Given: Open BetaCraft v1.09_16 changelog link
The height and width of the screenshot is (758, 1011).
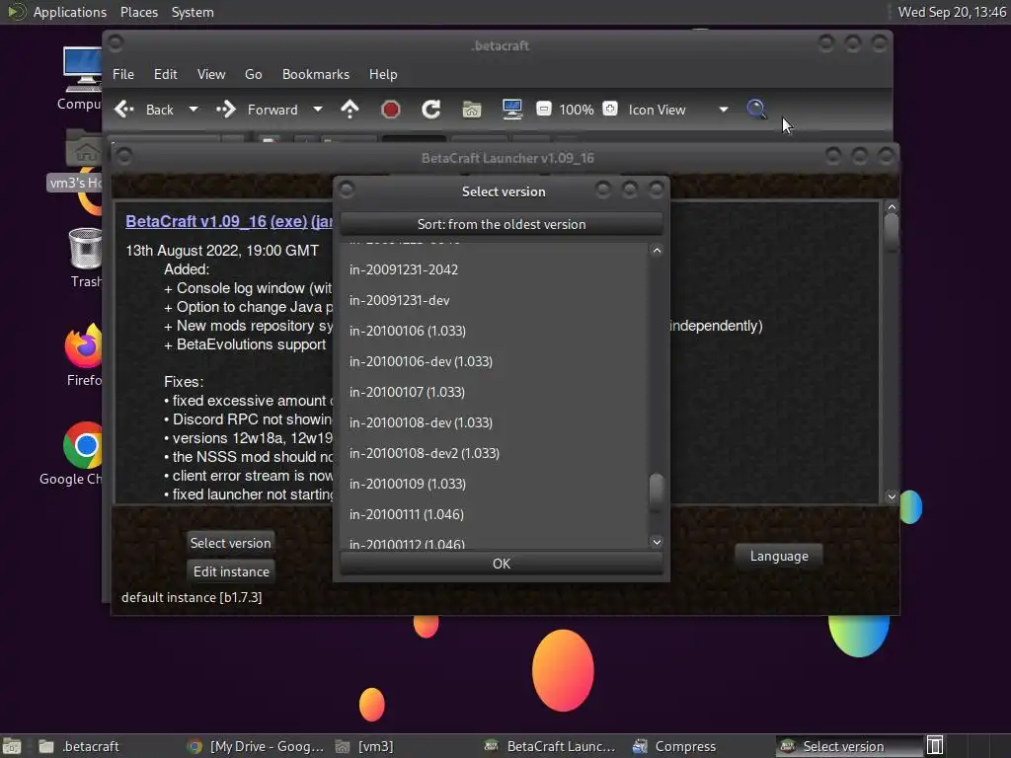Looking at the screenshot, I should [x=196, y=221].
